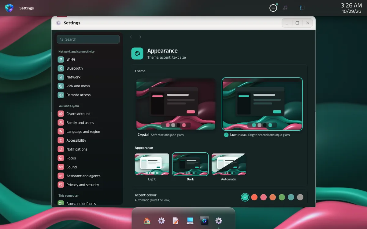Pick the muted blue-teal accent colour
367x229 pixels.
pos(291,197)
